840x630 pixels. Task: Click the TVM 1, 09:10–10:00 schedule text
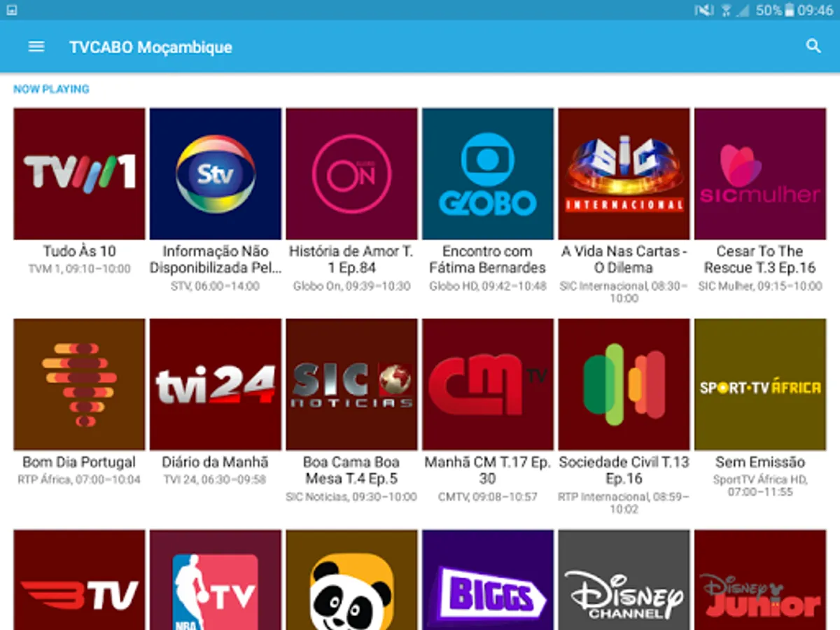(x=79, y=269)
